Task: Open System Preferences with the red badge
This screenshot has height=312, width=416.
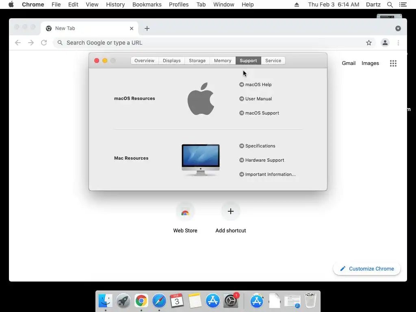Action: 231,301
